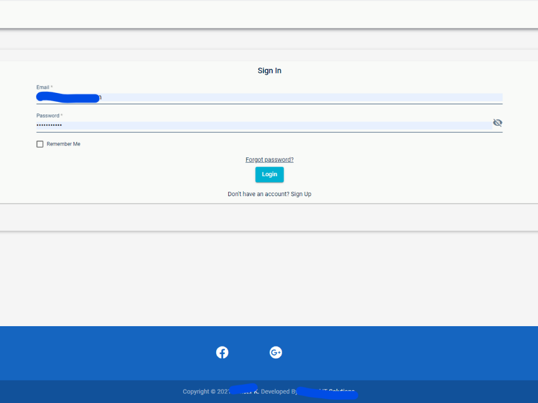
Task: Click the Copyright text in footer
Action: click(199, 392)
